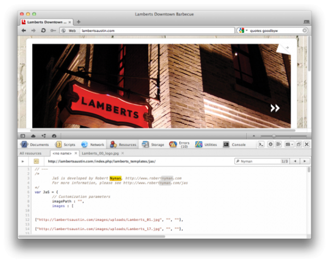
Task: Open the Utilities panel
Action: tap(206, 145)
